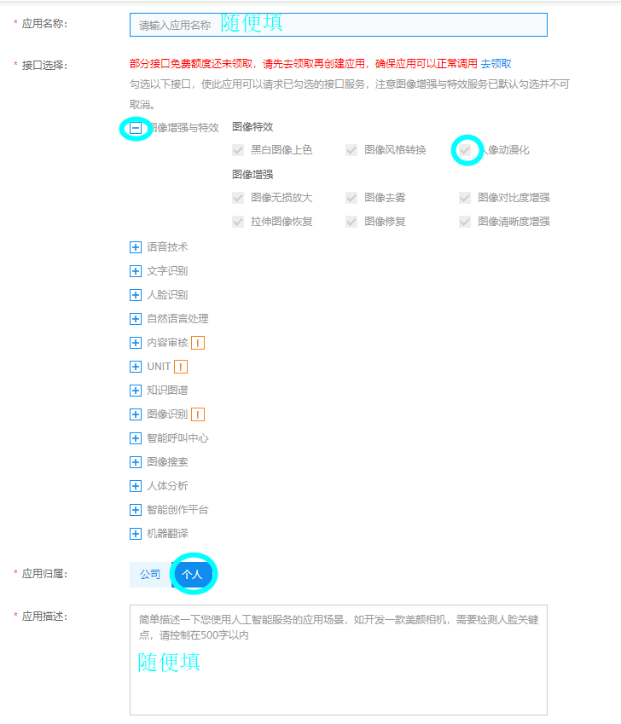Viewport: 621px width, 724px height.
Task: Click the 图像增强 section heading
Action: (x=252, y=175)
